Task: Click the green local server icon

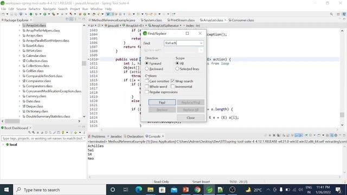Action: (7, 145)
